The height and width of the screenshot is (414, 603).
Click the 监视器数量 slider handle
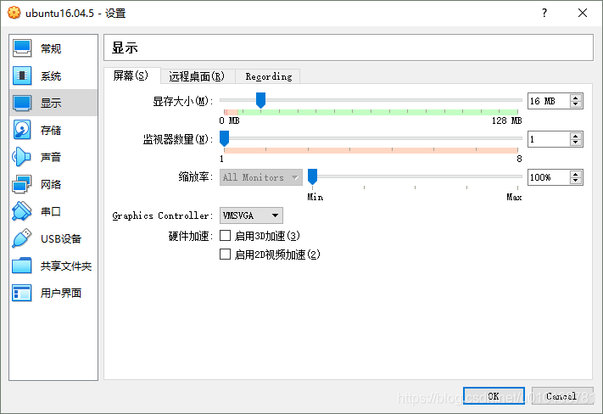coord(224,138)
